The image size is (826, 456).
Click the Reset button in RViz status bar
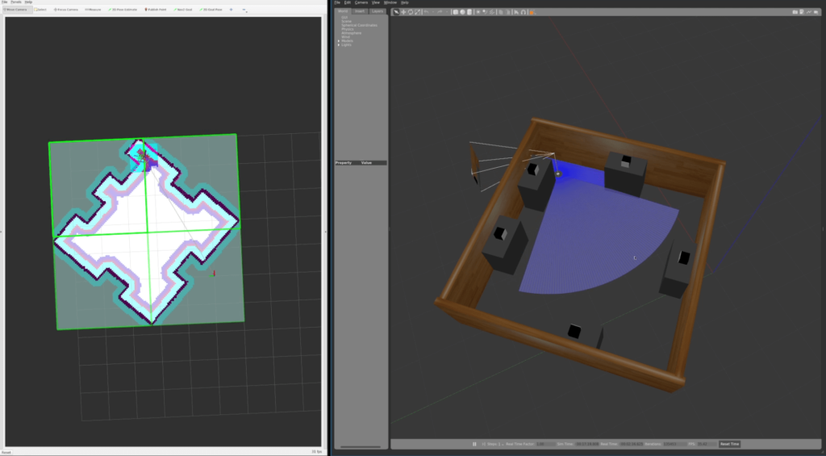(x=6, y=452)
